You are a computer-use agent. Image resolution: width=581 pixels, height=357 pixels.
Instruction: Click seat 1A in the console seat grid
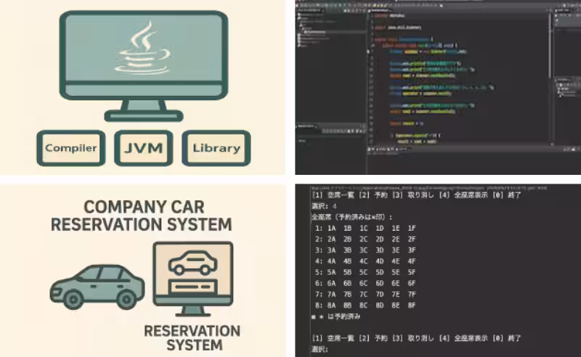[331, 228]
